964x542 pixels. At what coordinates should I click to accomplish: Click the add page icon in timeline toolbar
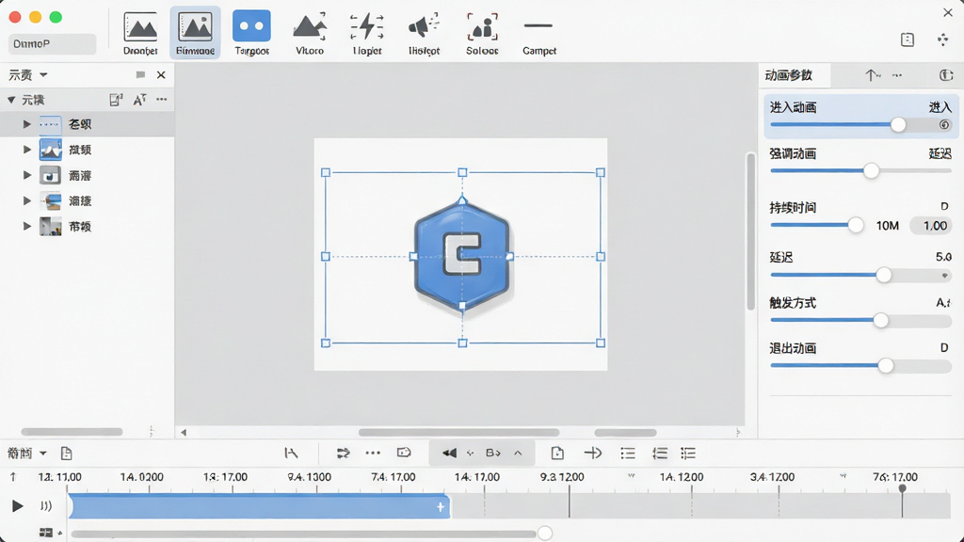pos(557,454)
